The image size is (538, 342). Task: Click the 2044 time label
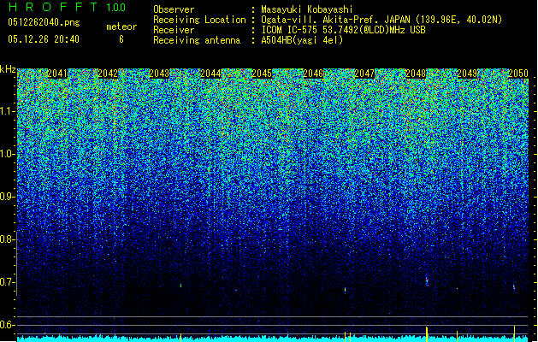[210, 74]
